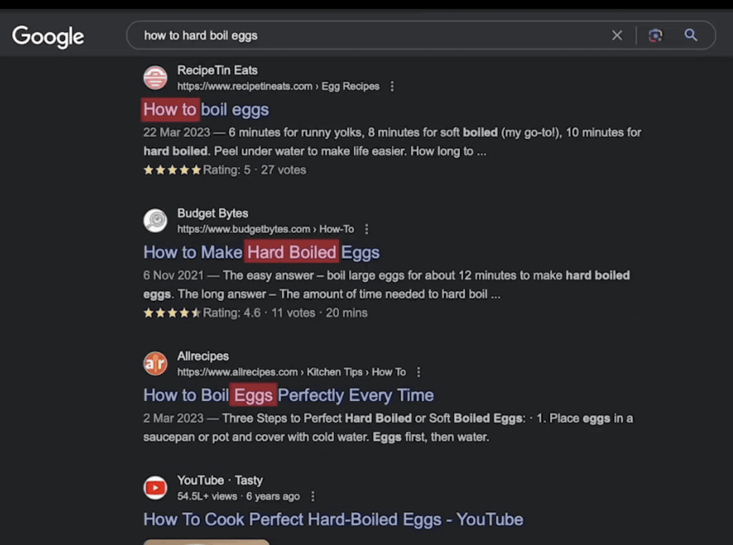Open 'How to Boil Eggs Perfectly Every Time'
The height and width of the screenshot is (545, 733).
288,395
